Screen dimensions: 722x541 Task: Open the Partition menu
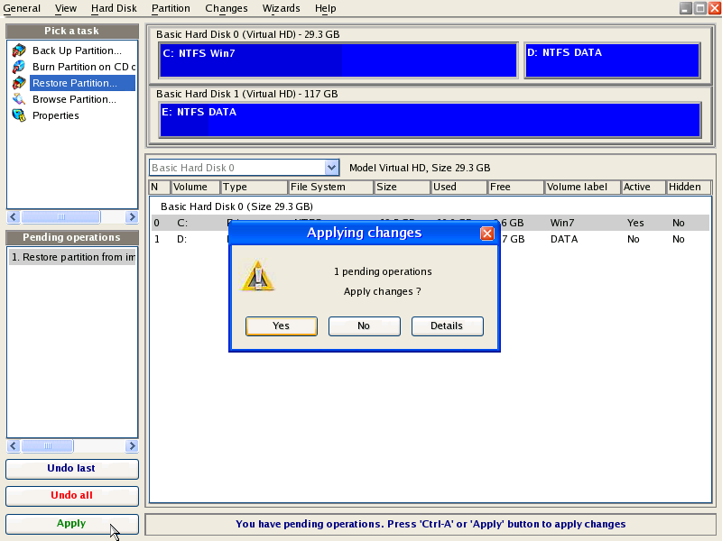pos(171,8)
